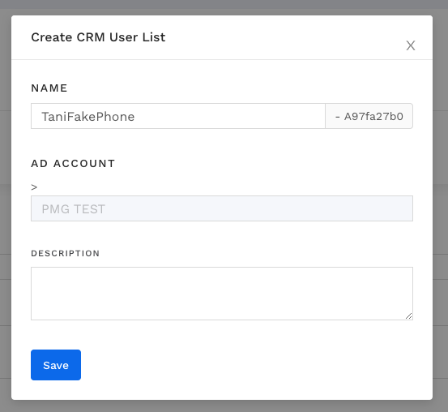The height and width of the screenshot is (412, 448).
Task: Click the AD ACCOUNT label
Action: tap(73, 164)
